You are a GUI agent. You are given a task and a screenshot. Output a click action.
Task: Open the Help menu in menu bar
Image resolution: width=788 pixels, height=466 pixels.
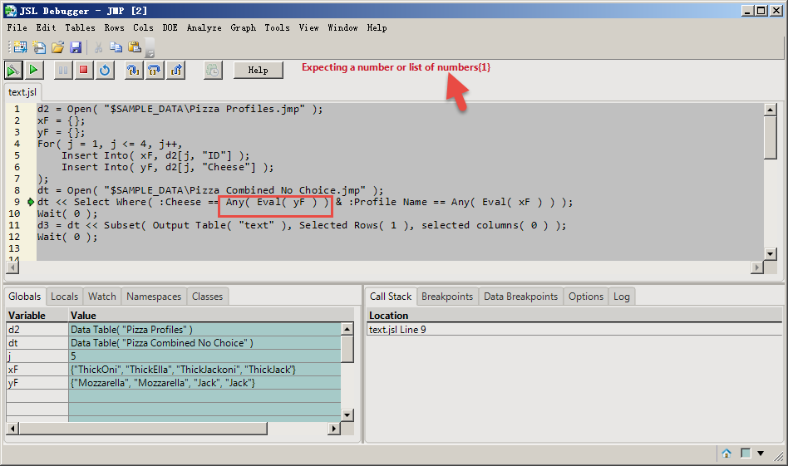coord(377,27)
